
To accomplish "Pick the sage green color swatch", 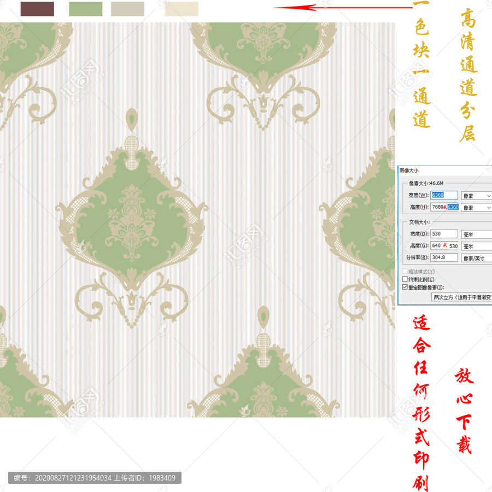I will 86,9.
